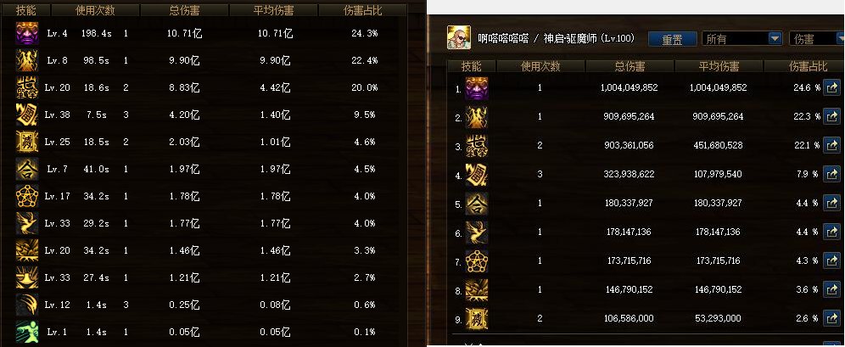Click the claw slash skill icon at Lv.12

27,305
